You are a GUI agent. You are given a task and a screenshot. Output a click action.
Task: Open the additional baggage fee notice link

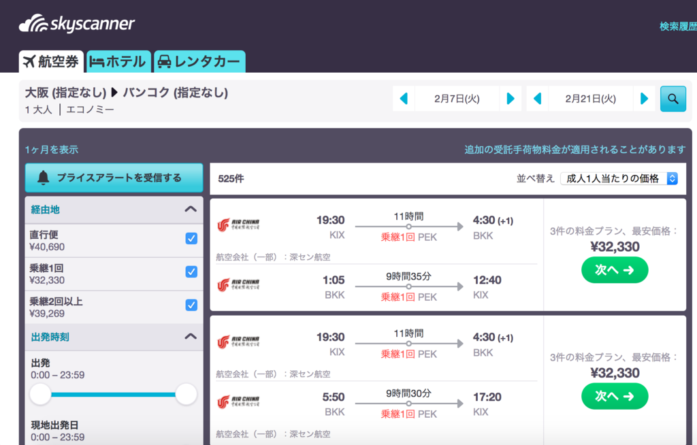tap(574, 150)
